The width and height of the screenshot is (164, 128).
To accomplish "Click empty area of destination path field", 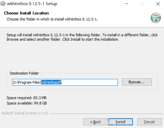I will pyautogui.click(x=91, y=82).
